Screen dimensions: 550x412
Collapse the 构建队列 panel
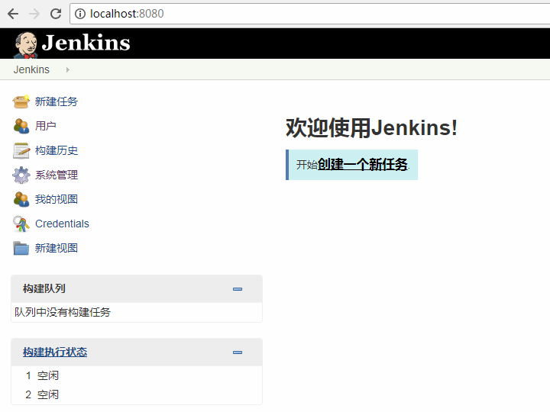coord(238,289)
